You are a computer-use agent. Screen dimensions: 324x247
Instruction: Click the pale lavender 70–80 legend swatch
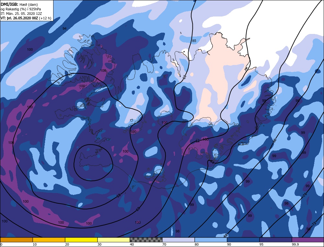(179, 240)
